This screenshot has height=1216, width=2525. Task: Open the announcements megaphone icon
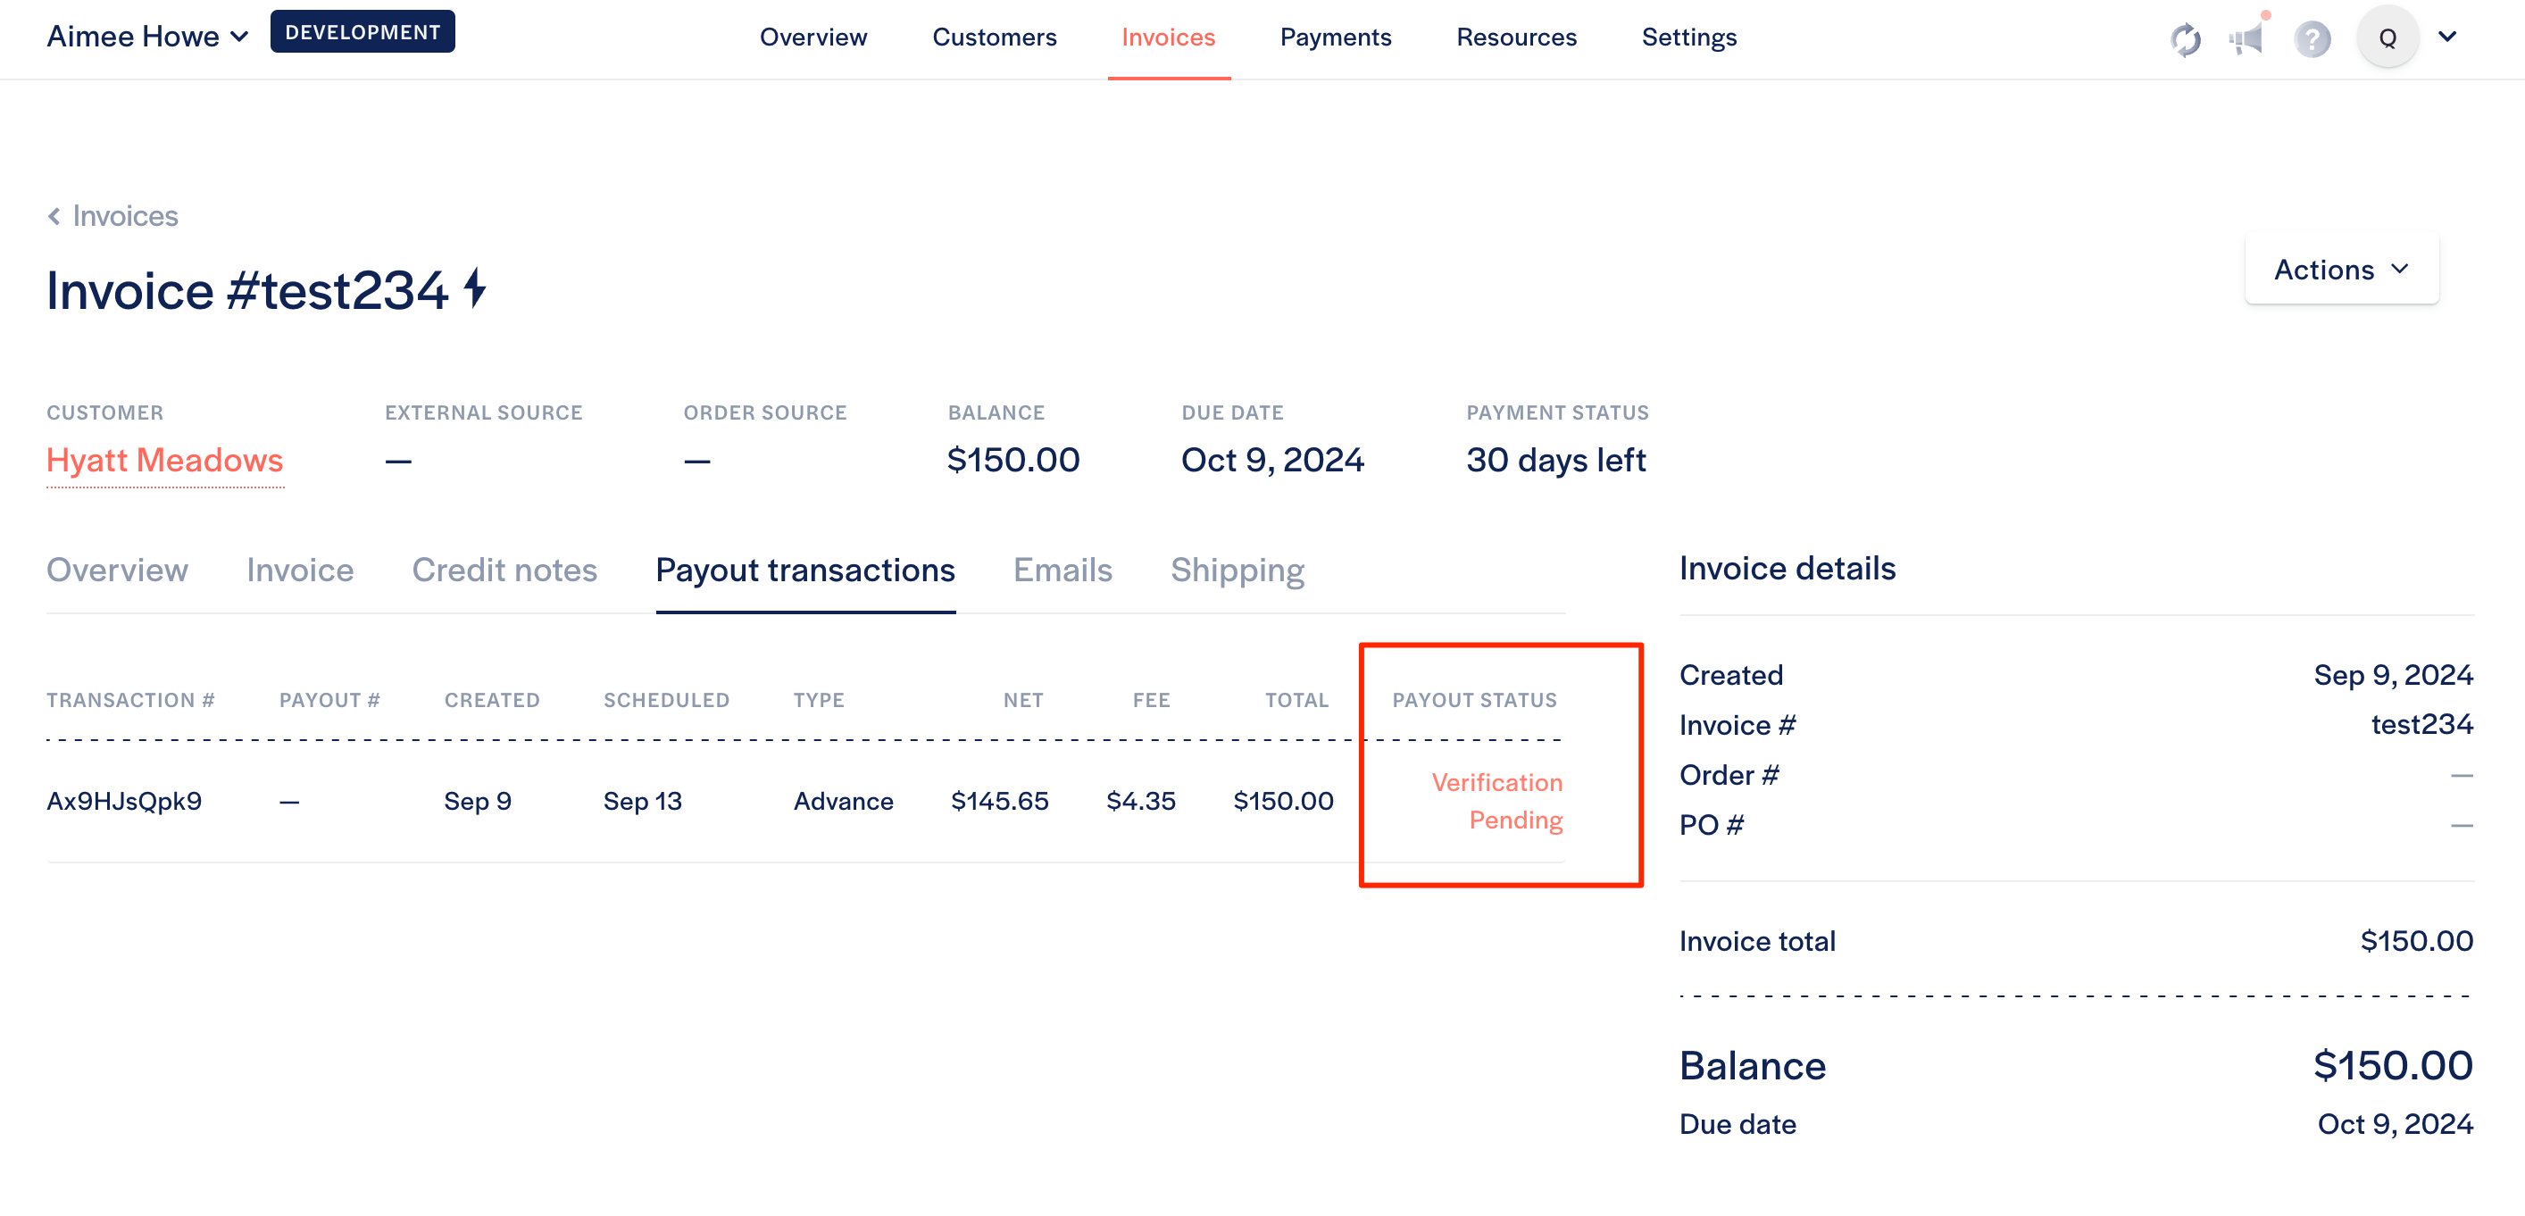(x=2246, y=39)
